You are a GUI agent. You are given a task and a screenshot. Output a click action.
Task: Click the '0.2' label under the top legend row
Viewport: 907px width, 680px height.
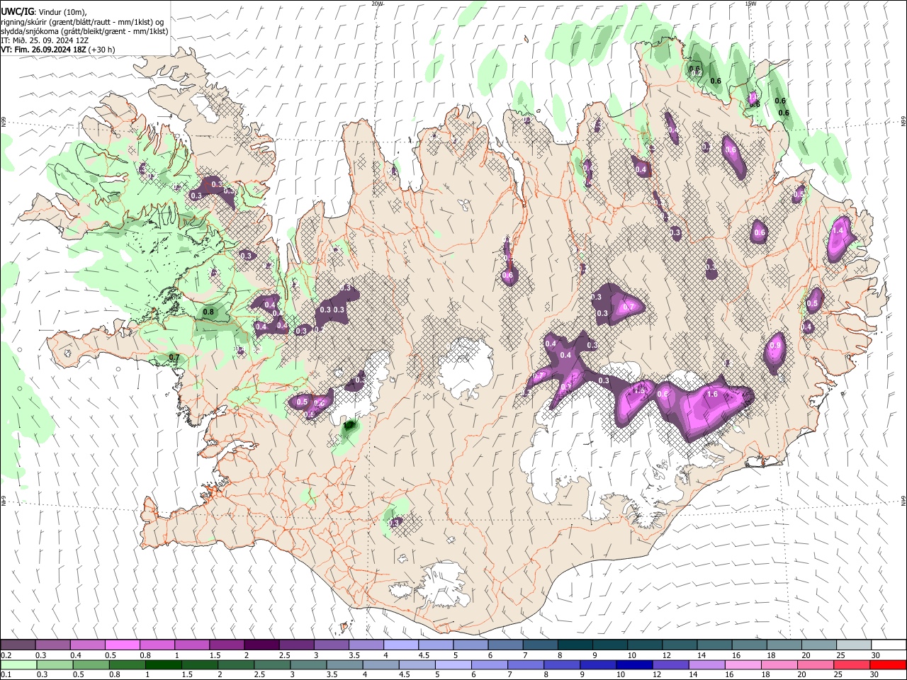[6, 655]
